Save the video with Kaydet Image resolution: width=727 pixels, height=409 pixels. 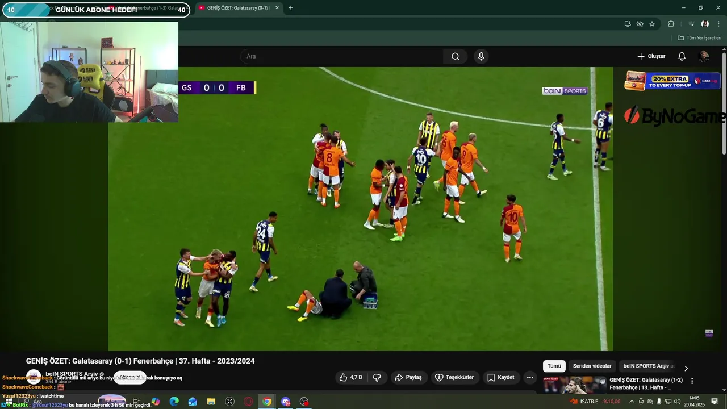[x=501, y=377]
